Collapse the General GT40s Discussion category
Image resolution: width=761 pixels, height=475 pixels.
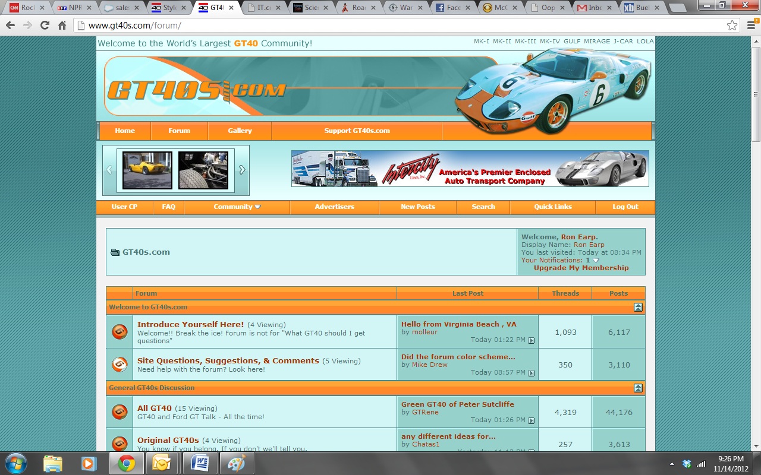638,388
